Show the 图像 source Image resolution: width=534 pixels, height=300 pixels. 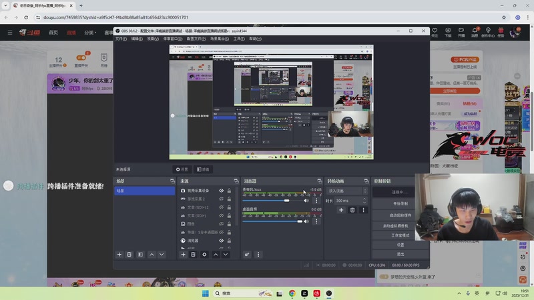point(222,224)
